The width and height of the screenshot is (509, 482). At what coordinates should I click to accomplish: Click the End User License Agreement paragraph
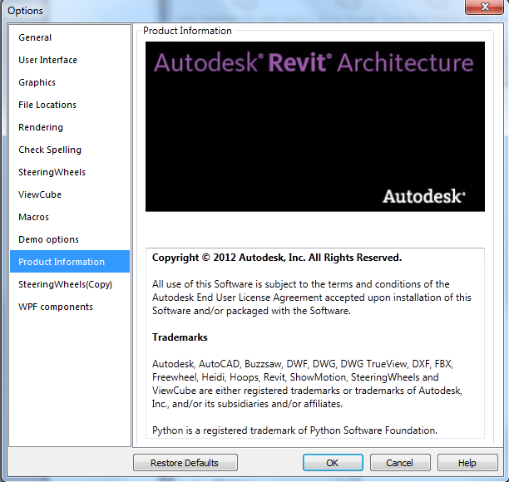[x=312, y=298]
